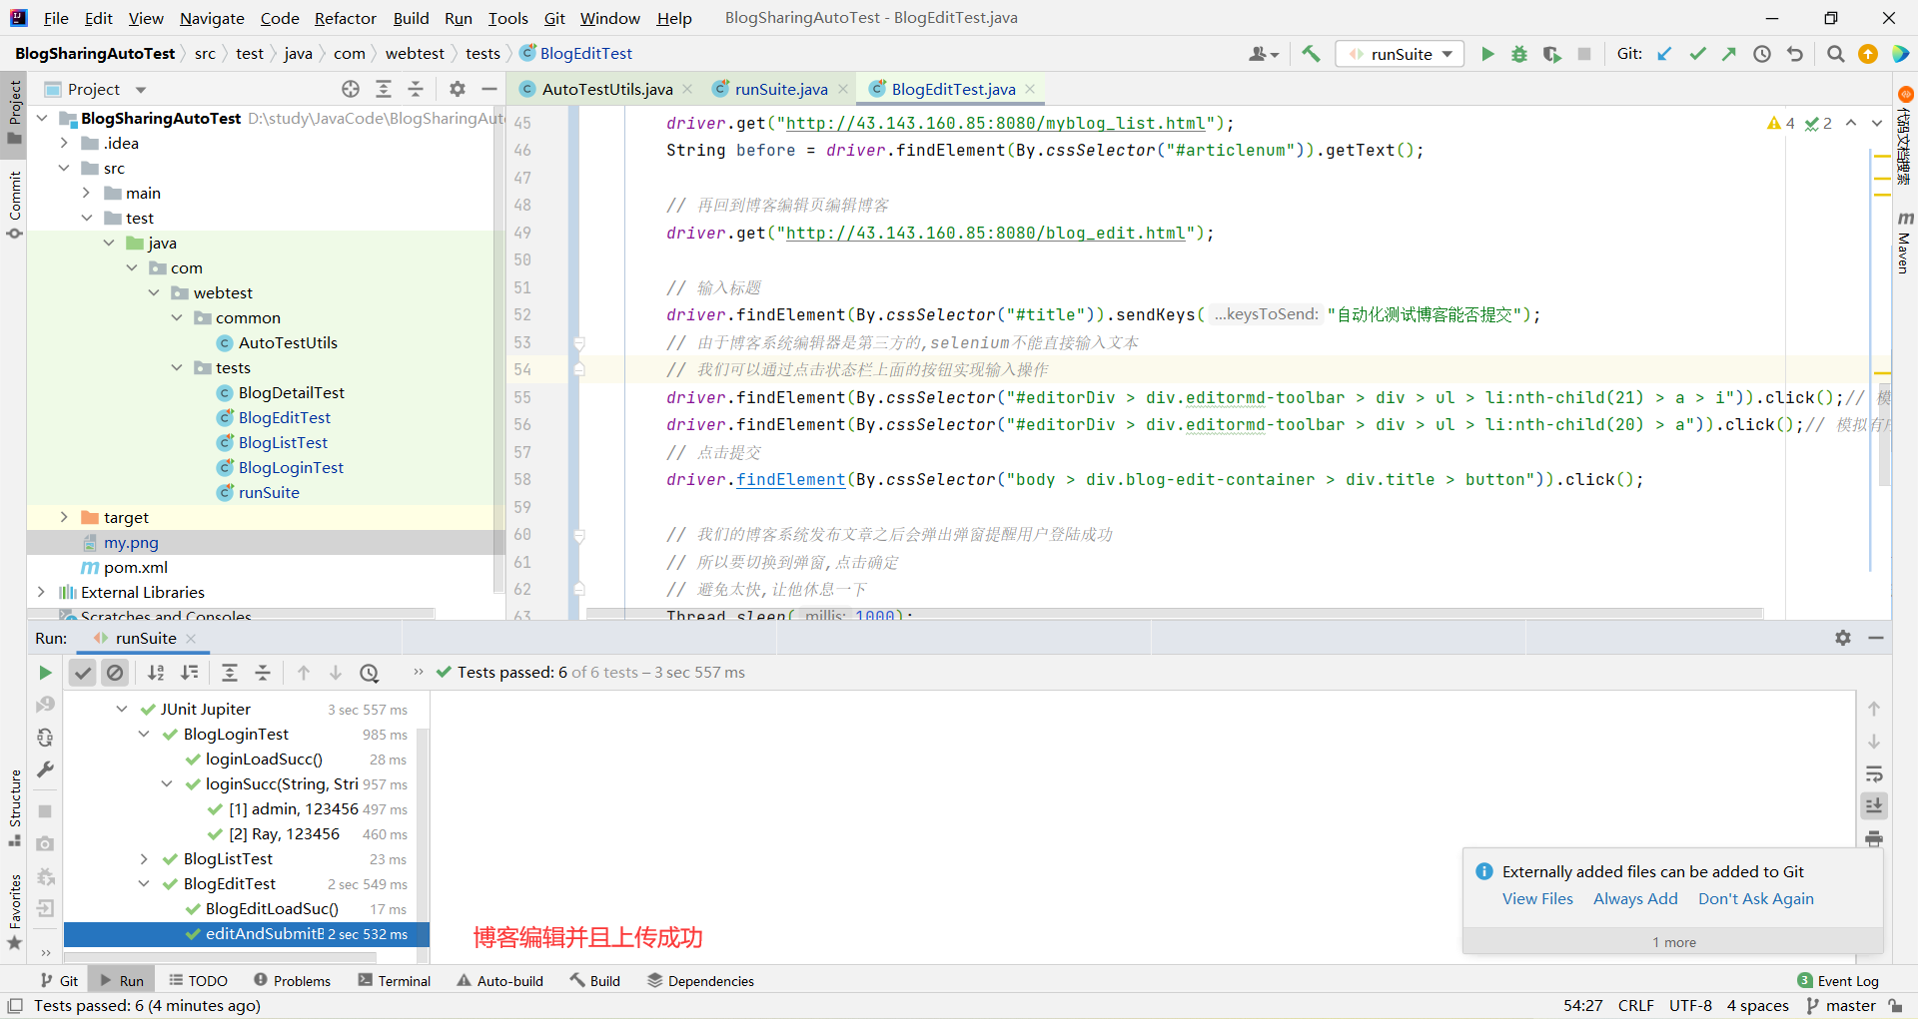Start debugging with the bug icon

click(x=1519, y=54)
